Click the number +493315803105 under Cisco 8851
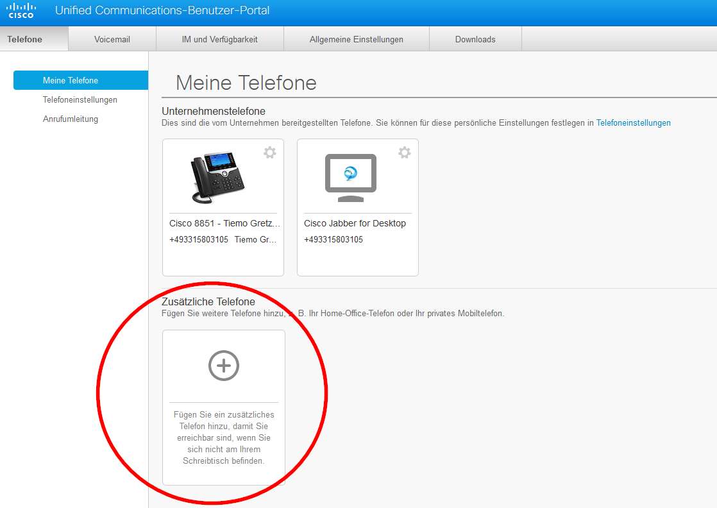This screenshot has height=508, width=717. [x=198, y=239]
